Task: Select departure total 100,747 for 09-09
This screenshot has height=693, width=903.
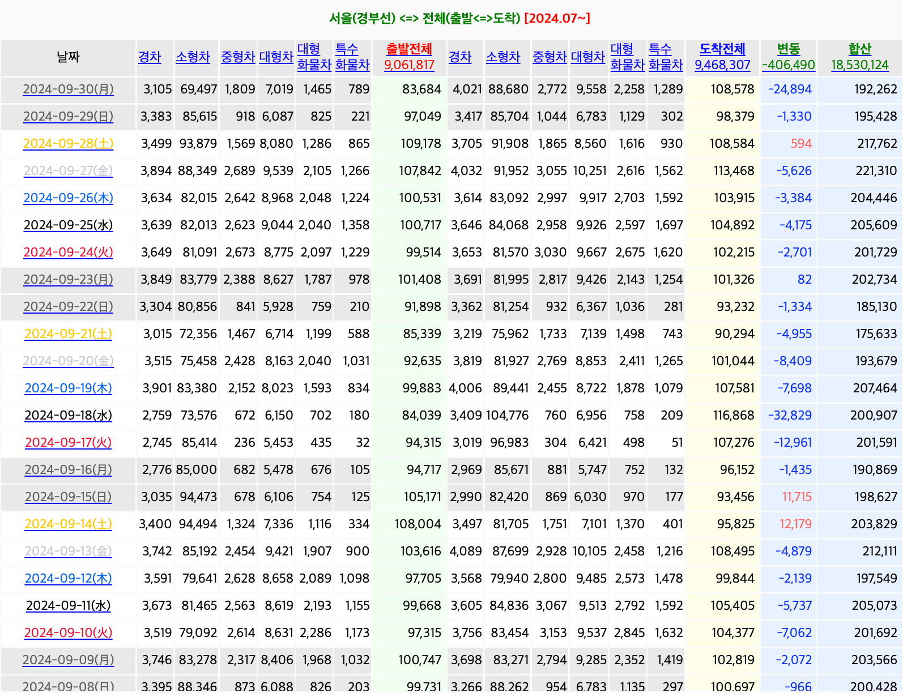Action: [x=420, y=660]
